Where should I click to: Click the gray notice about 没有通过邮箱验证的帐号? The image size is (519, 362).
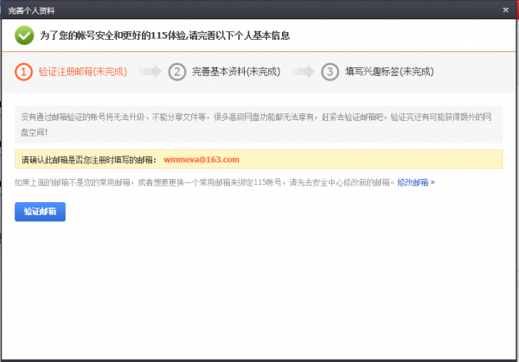pyautogui.click(x=259, y=124)
